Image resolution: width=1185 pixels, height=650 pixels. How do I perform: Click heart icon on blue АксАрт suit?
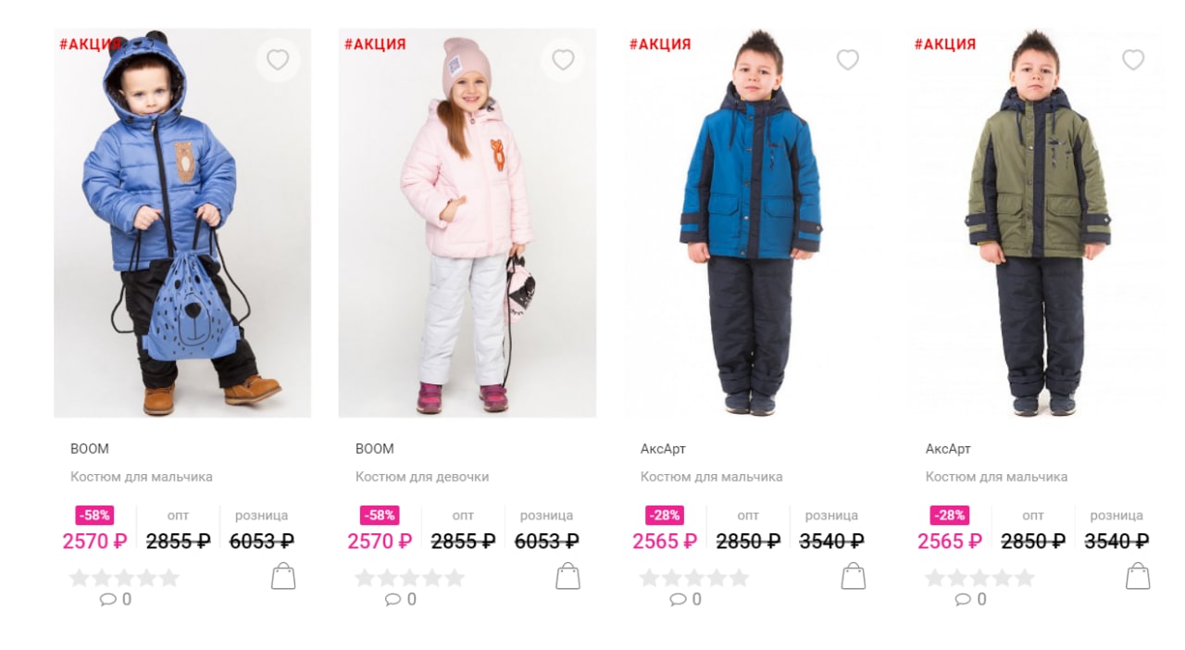point(848,60)
